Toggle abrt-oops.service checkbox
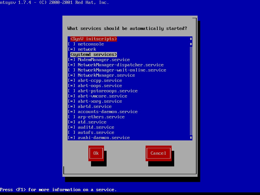 click(x=71, y=85)
